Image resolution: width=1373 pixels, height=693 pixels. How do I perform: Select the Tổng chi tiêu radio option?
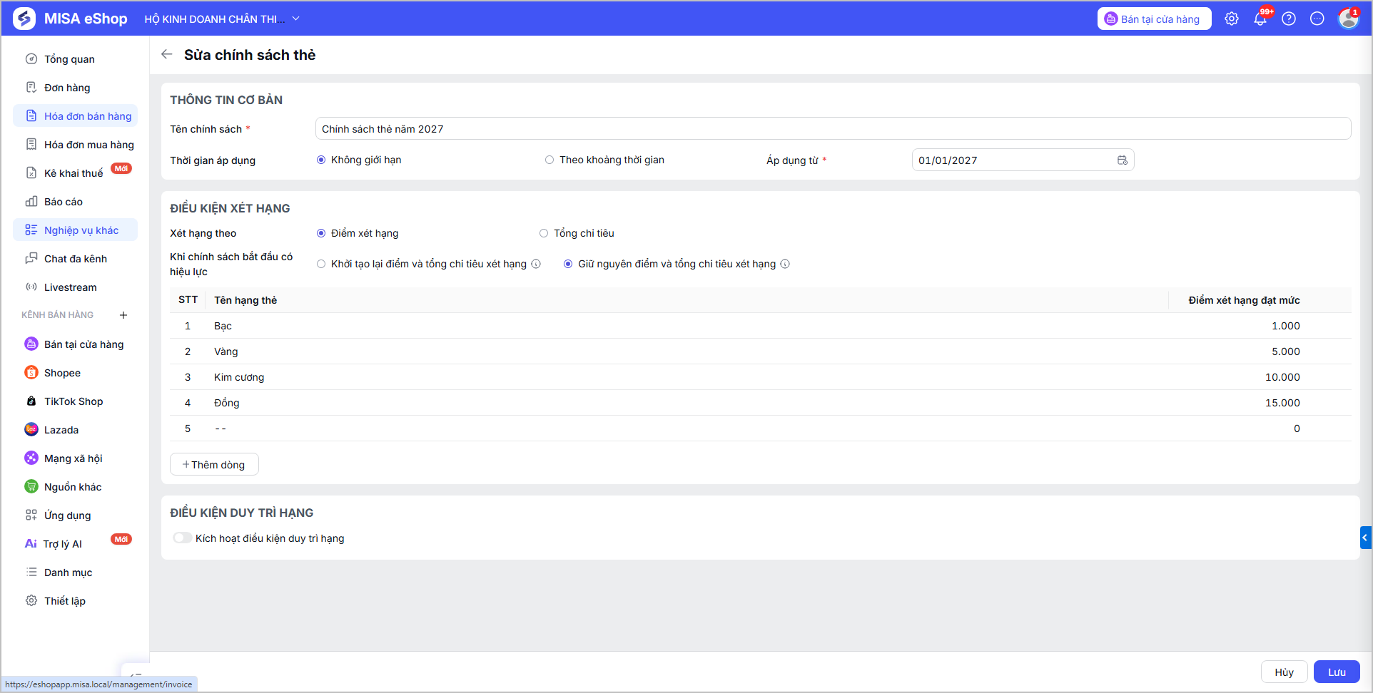click(x=544, y=233)
